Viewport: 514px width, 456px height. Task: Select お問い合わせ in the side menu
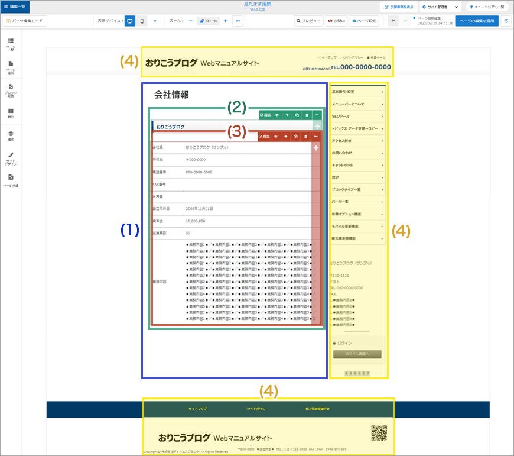[357, 153]
